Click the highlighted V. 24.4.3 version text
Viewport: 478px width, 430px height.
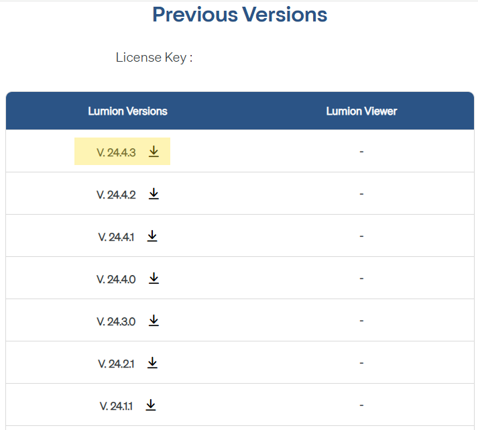point(116,152)
